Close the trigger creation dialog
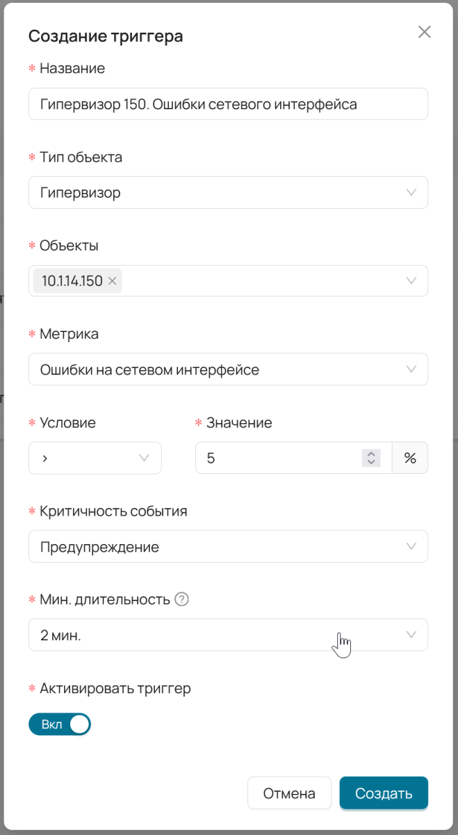This screenshot has width=458, height=835. 424,32
